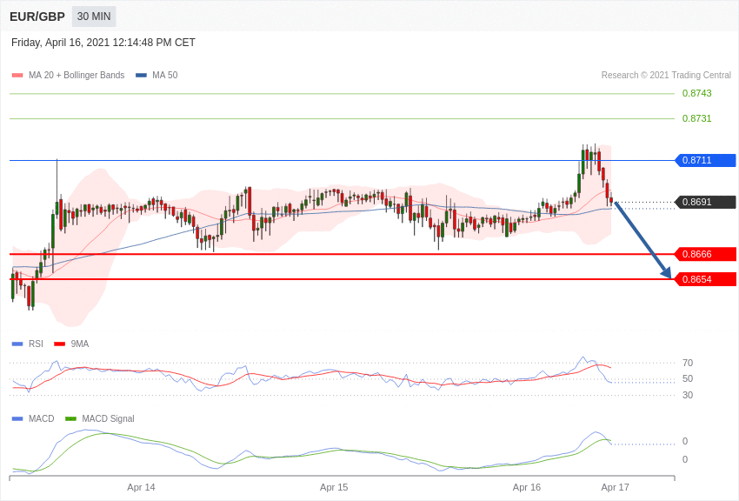Click the 0.8743 resistance level label

coord(696,93)
